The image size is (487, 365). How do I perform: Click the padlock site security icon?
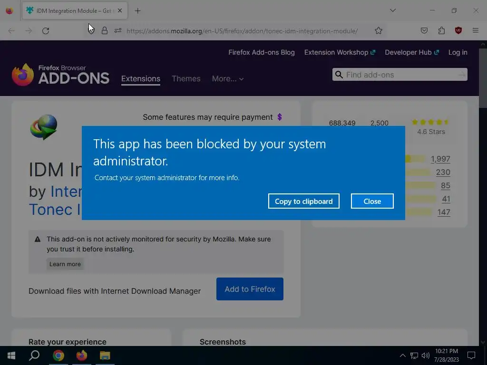105,31
